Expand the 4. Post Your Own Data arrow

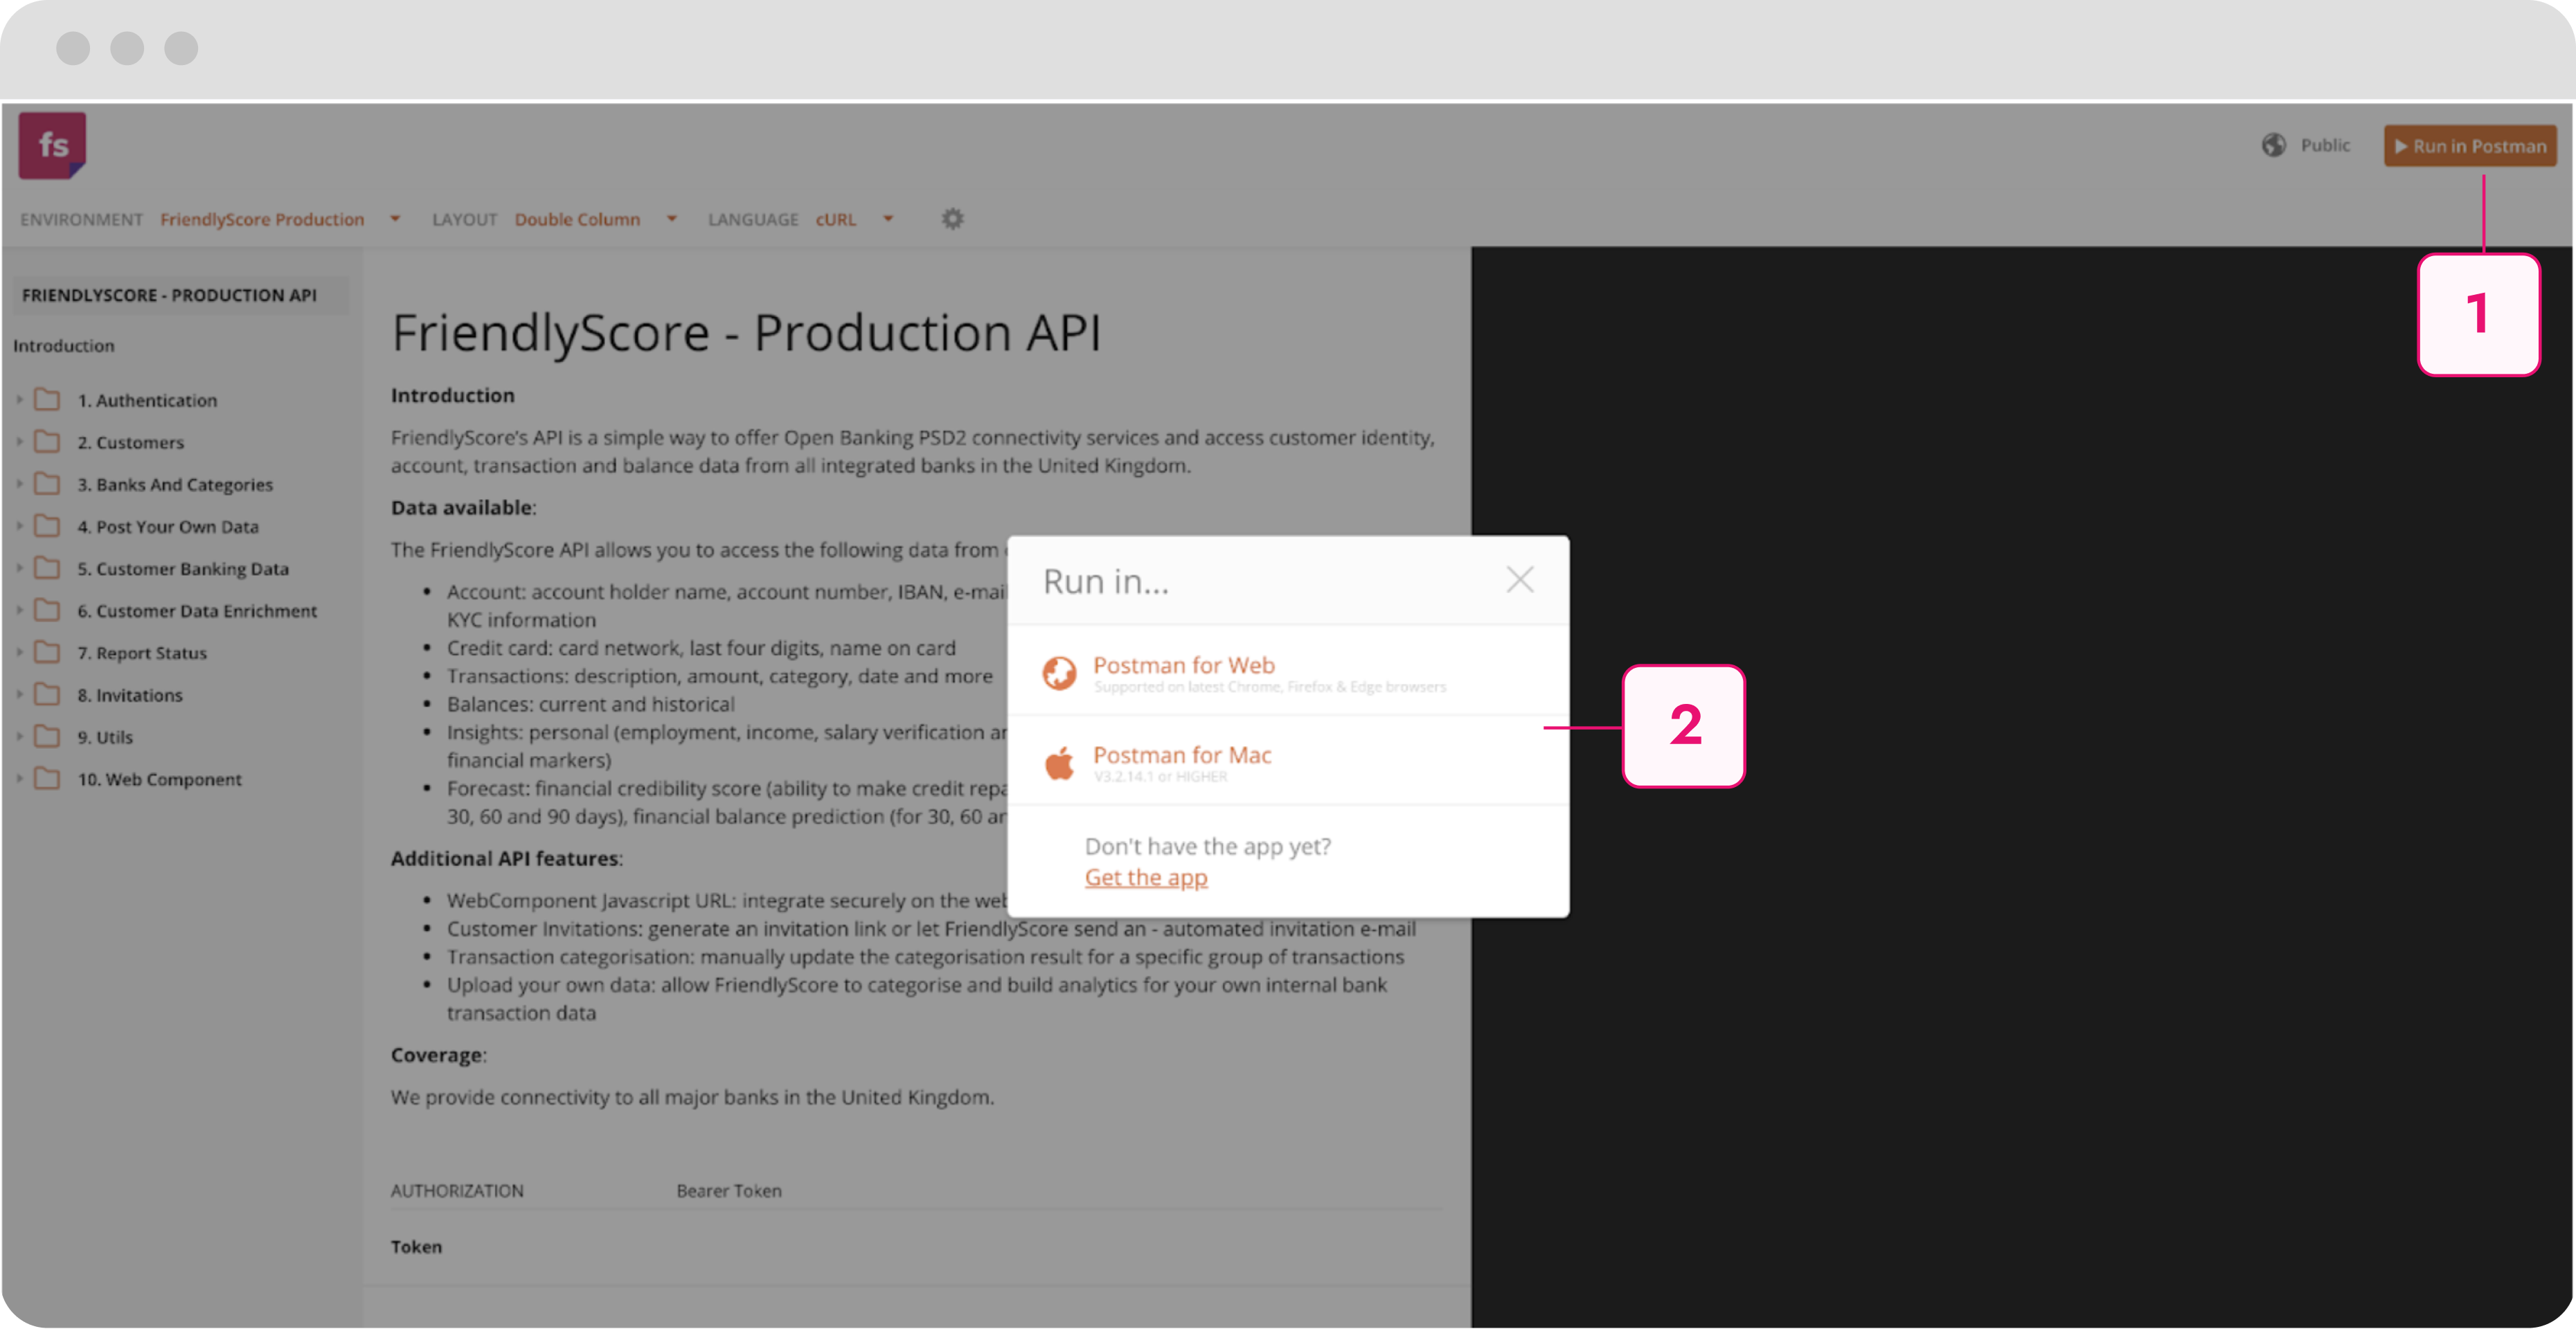[19, 525]
